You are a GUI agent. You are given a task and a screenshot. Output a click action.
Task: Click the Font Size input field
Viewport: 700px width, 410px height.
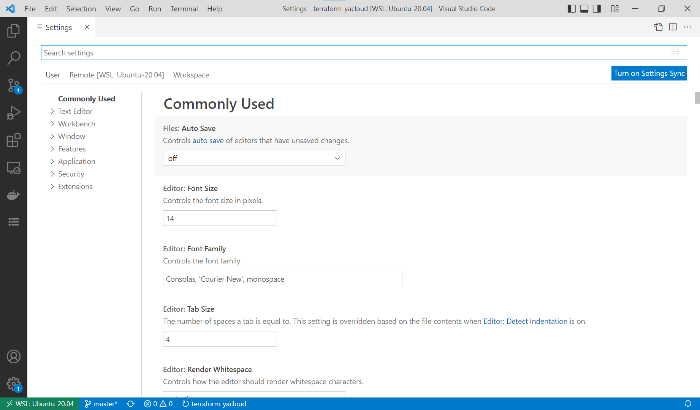[x=220, y=218]
